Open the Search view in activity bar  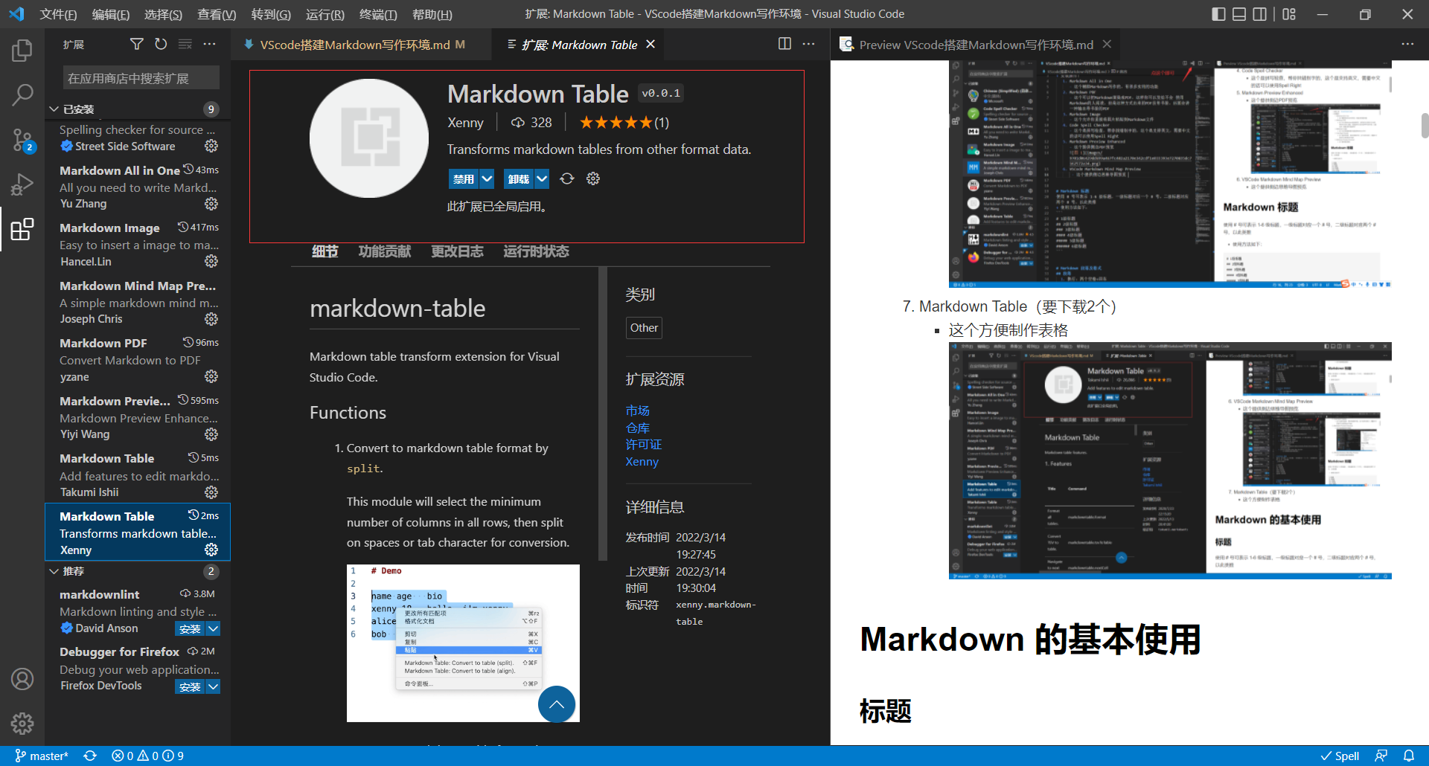[x=22, y=94]
